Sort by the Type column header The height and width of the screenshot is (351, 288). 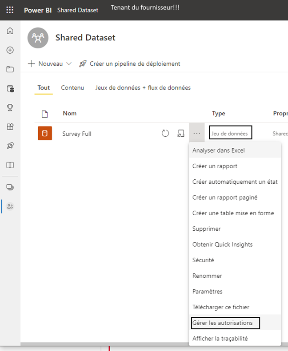(219, 114)
